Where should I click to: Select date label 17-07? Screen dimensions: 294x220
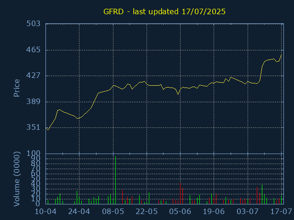[281, 212]
